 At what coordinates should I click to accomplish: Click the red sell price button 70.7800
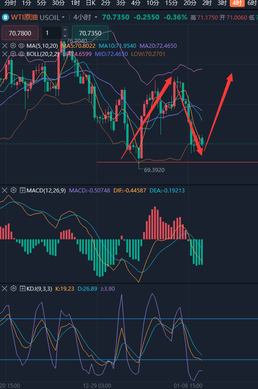(20, 33)
